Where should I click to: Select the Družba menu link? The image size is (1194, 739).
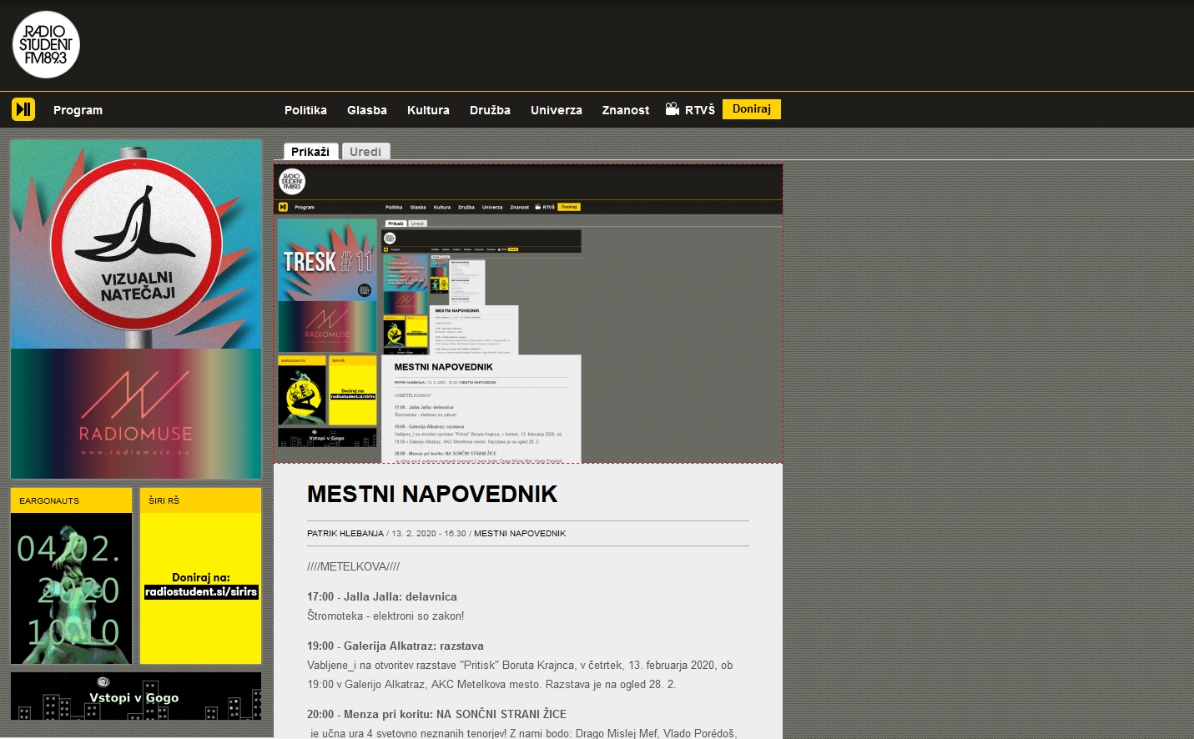point(490,110)
